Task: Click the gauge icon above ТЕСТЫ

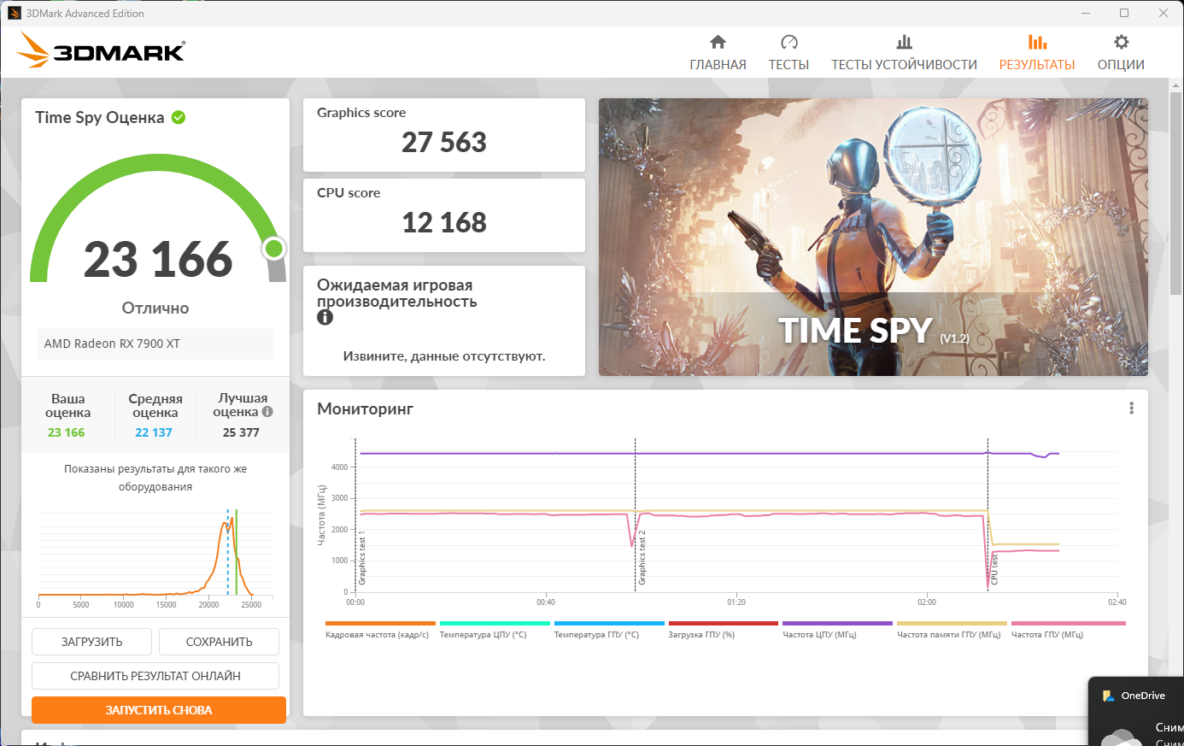Action: [788, 42]
